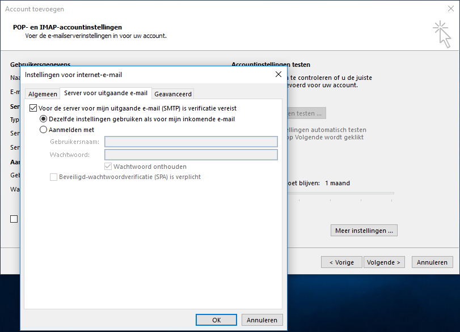Close the Instellingen voor internet-e-mail dialog
Image resolution: width=460 pixels, height=332 pixels.
(278, 74)
